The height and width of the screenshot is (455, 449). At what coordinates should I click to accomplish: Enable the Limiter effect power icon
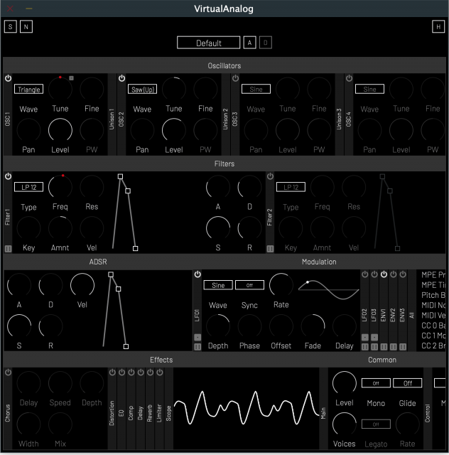point(160,373)
